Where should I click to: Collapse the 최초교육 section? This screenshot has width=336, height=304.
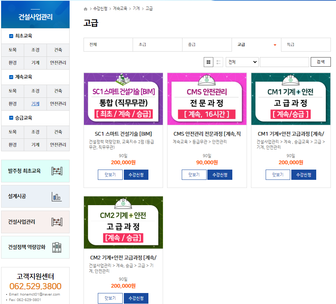click(11, 36)
